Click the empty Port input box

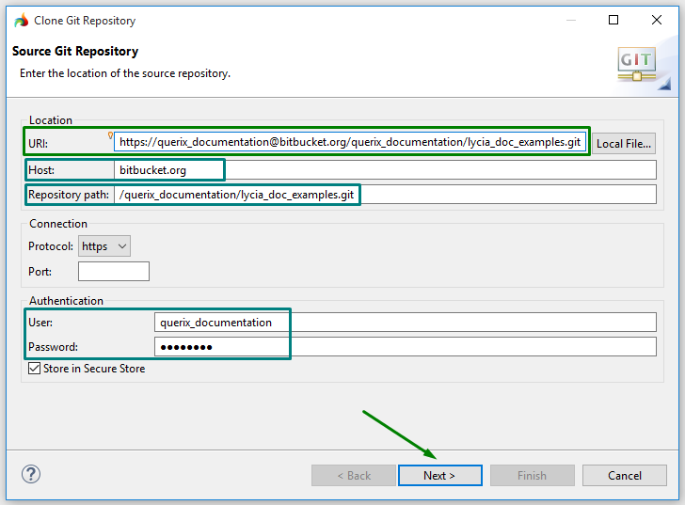pyautogui.click(x=114, y=272)
